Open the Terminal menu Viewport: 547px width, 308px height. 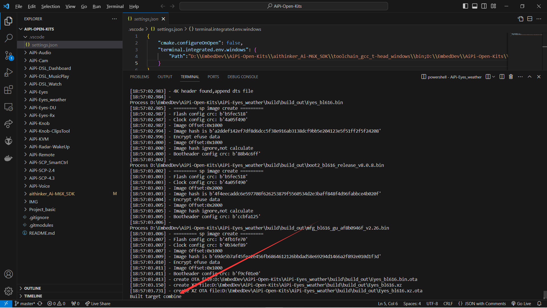pyautogui.click(x=115, y=6)
